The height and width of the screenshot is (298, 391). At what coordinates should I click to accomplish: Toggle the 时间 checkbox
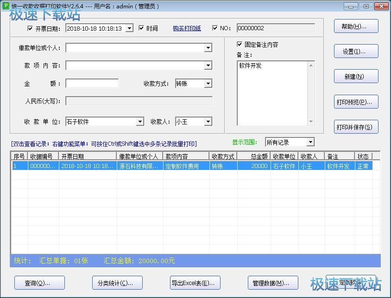click(x=141, y=28)
